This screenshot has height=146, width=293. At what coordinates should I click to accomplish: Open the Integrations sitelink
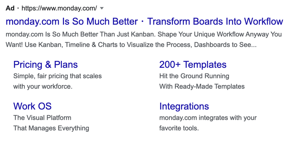184,106
